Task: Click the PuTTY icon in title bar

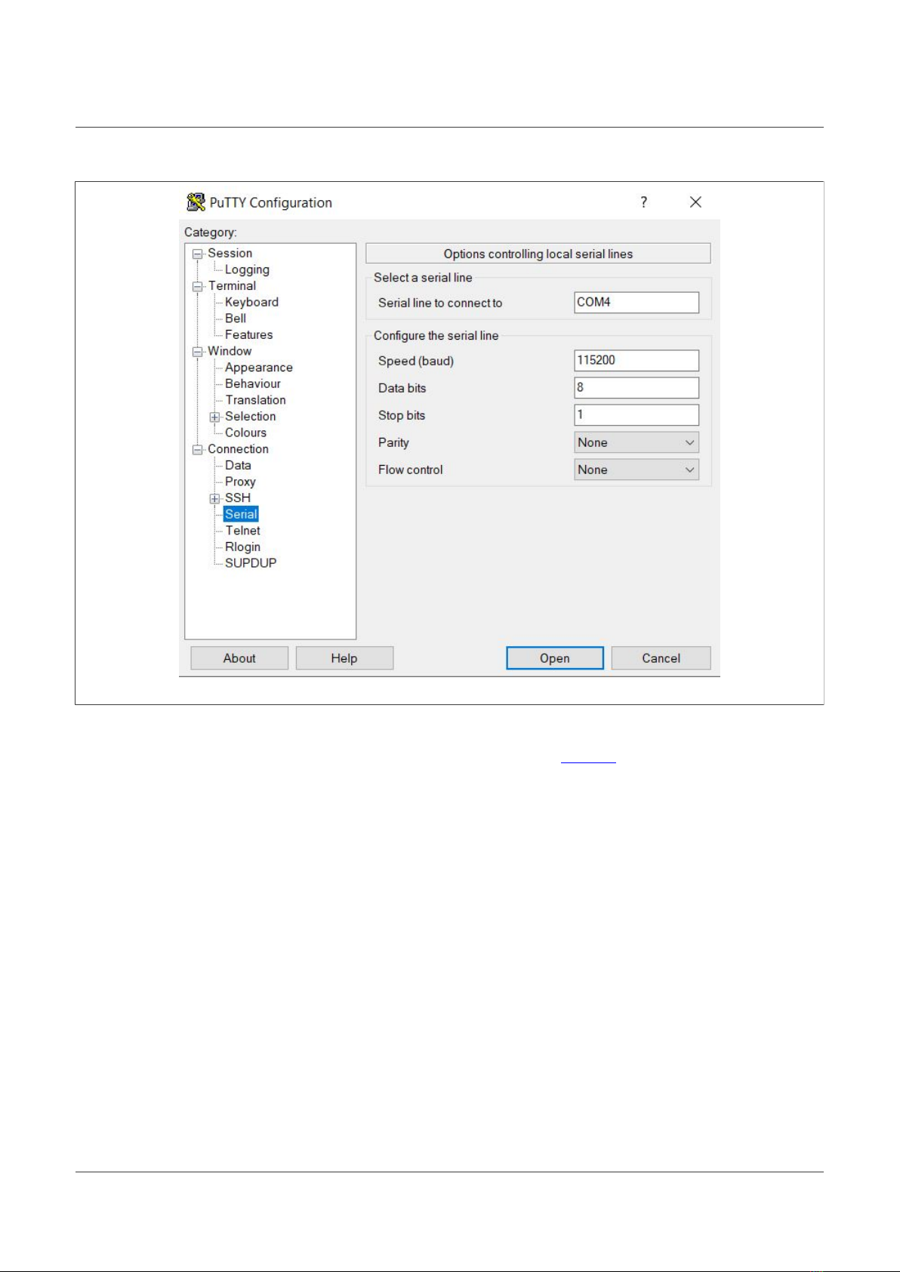Action: point(196,202)
